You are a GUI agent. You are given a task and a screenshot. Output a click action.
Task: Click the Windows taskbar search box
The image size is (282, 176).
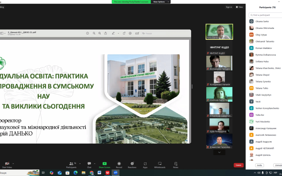tap(19, 173)
